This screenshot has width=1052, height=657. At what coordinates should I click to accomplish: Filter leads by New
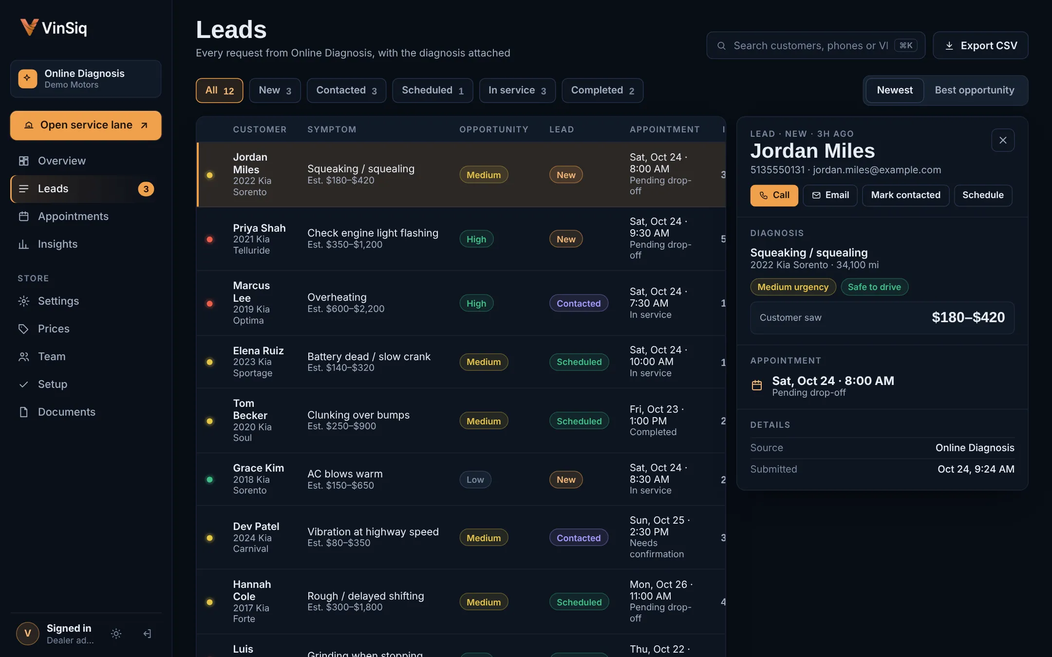tap(275, 91)
